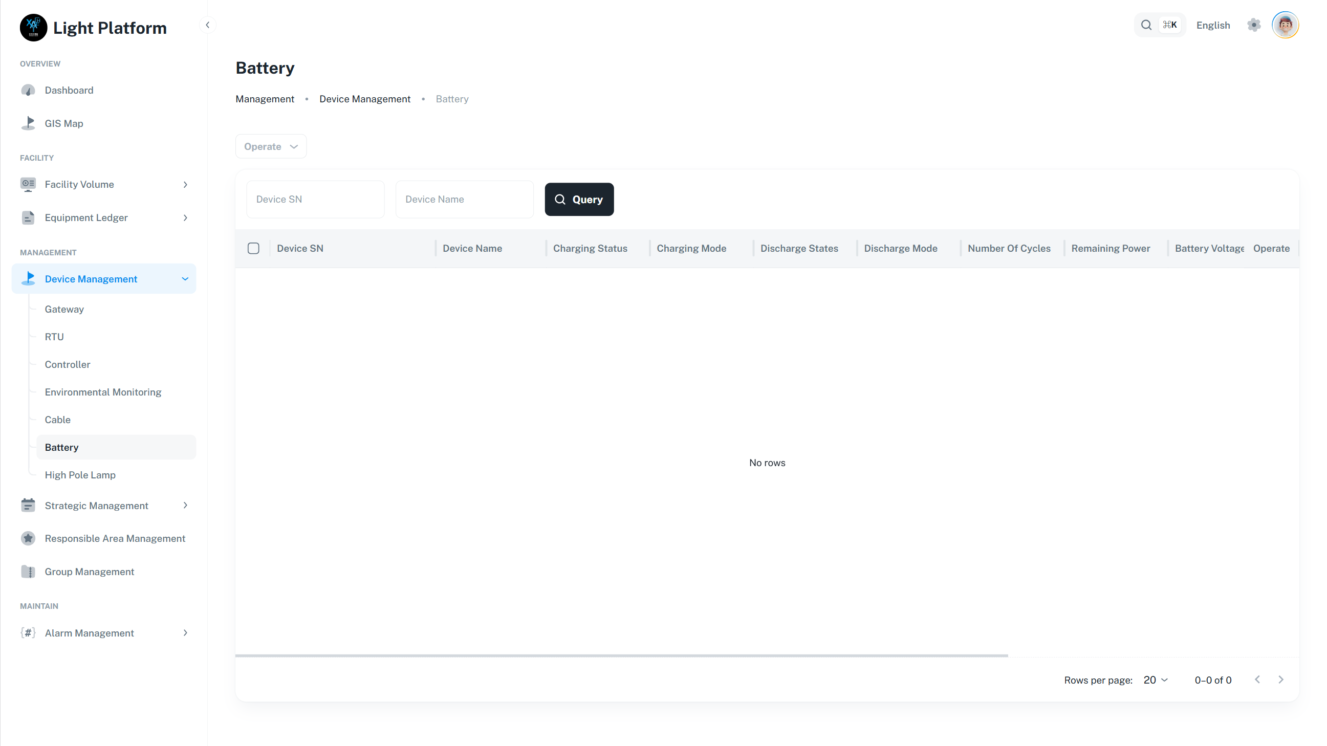Screen dimensions: 1327x746
Task: Click the Group Management folder icon
Action: click(28, 572)
